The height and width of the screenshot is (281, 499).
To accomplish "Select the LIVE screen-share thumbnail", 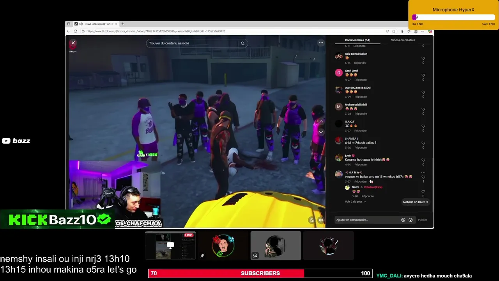I will (170, 245).
